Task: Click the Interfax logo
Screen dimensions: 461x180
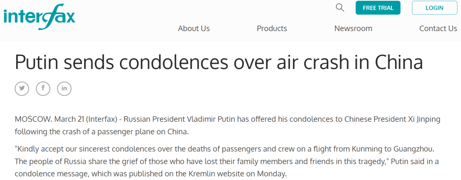Action: click(39, 17)
